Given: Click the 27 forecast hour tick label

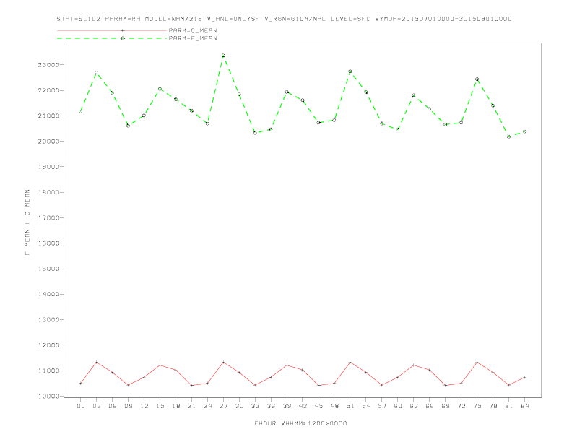Looking at the screenshot, I should 223,406.
